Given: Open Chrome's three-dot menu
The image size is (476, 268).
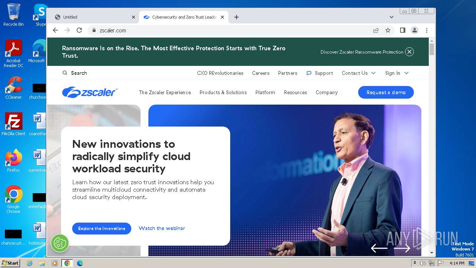Looking at the screenshot, I should (427, 30).
